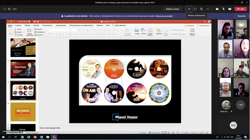Viewport: 250px width, 140px height.
Task: Save the presentation with the disk icon
Action: coord(38,21)
